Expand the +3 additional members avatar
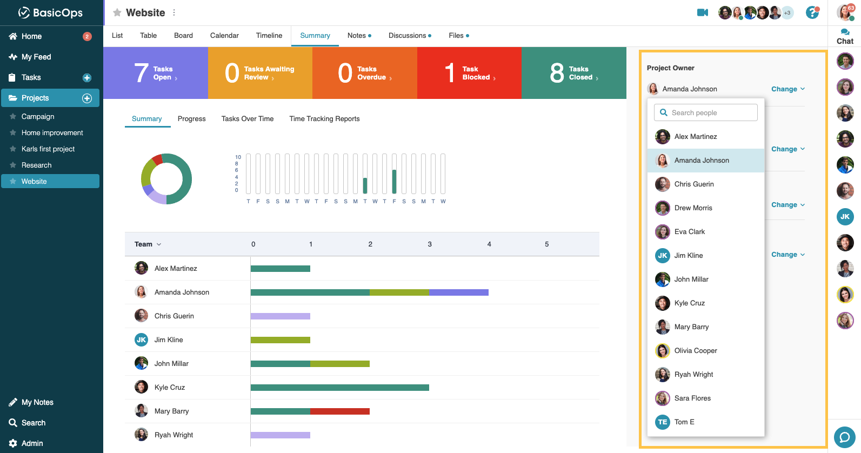The width and height of the screenshot is (861, 453). tap(787, 13)
